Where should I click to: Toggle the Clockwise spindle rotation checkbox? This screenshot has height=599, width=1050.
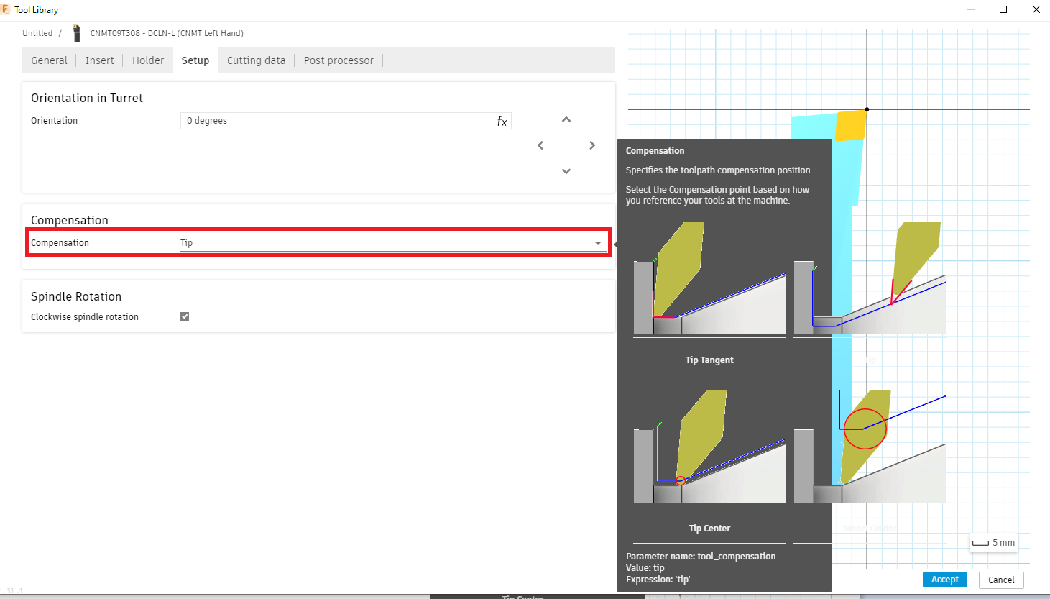(x=185, y=316)
